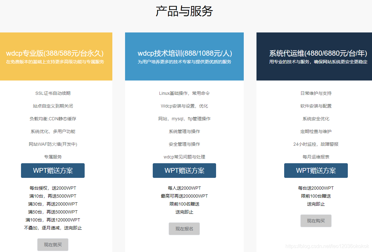Click 满50台，再送50000WPT text
372x252 pixels.
click(x=53, y=212)
